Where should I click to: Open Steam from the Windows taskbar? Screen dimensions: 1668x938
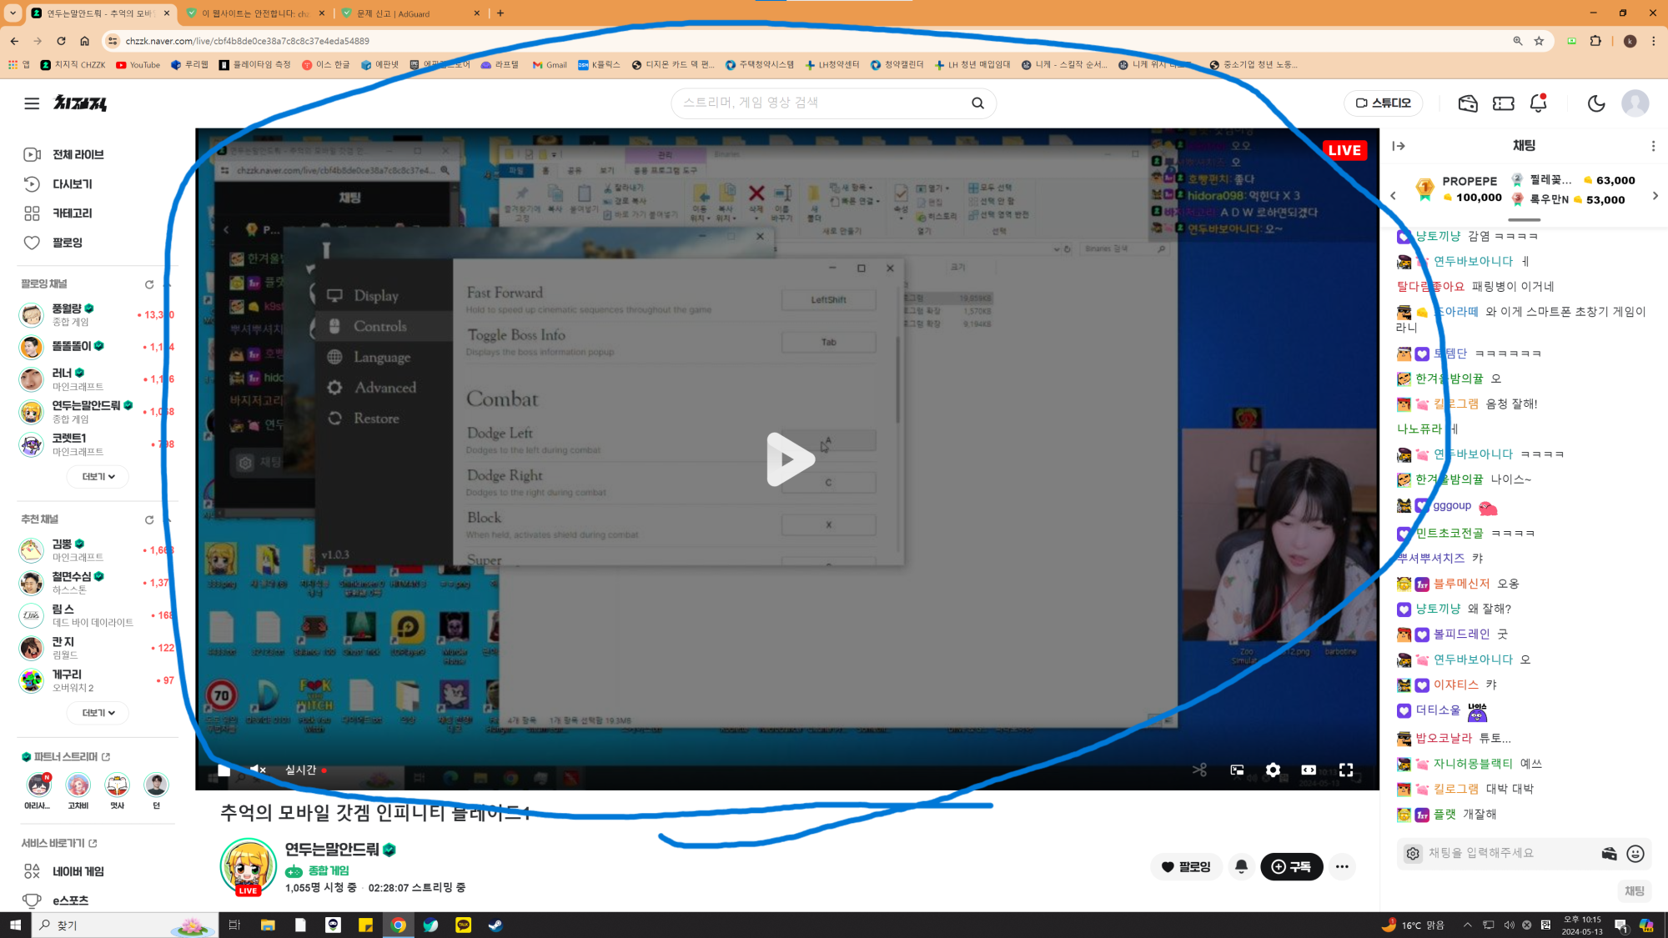coord(495,925)
